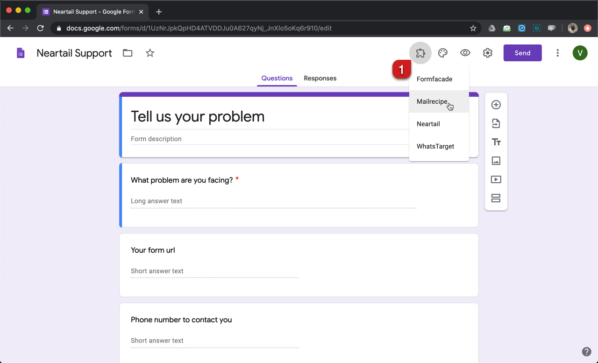This screenshot has width=598, height=363.
Task: Click the Add section icon
Action: click(496, 198)
